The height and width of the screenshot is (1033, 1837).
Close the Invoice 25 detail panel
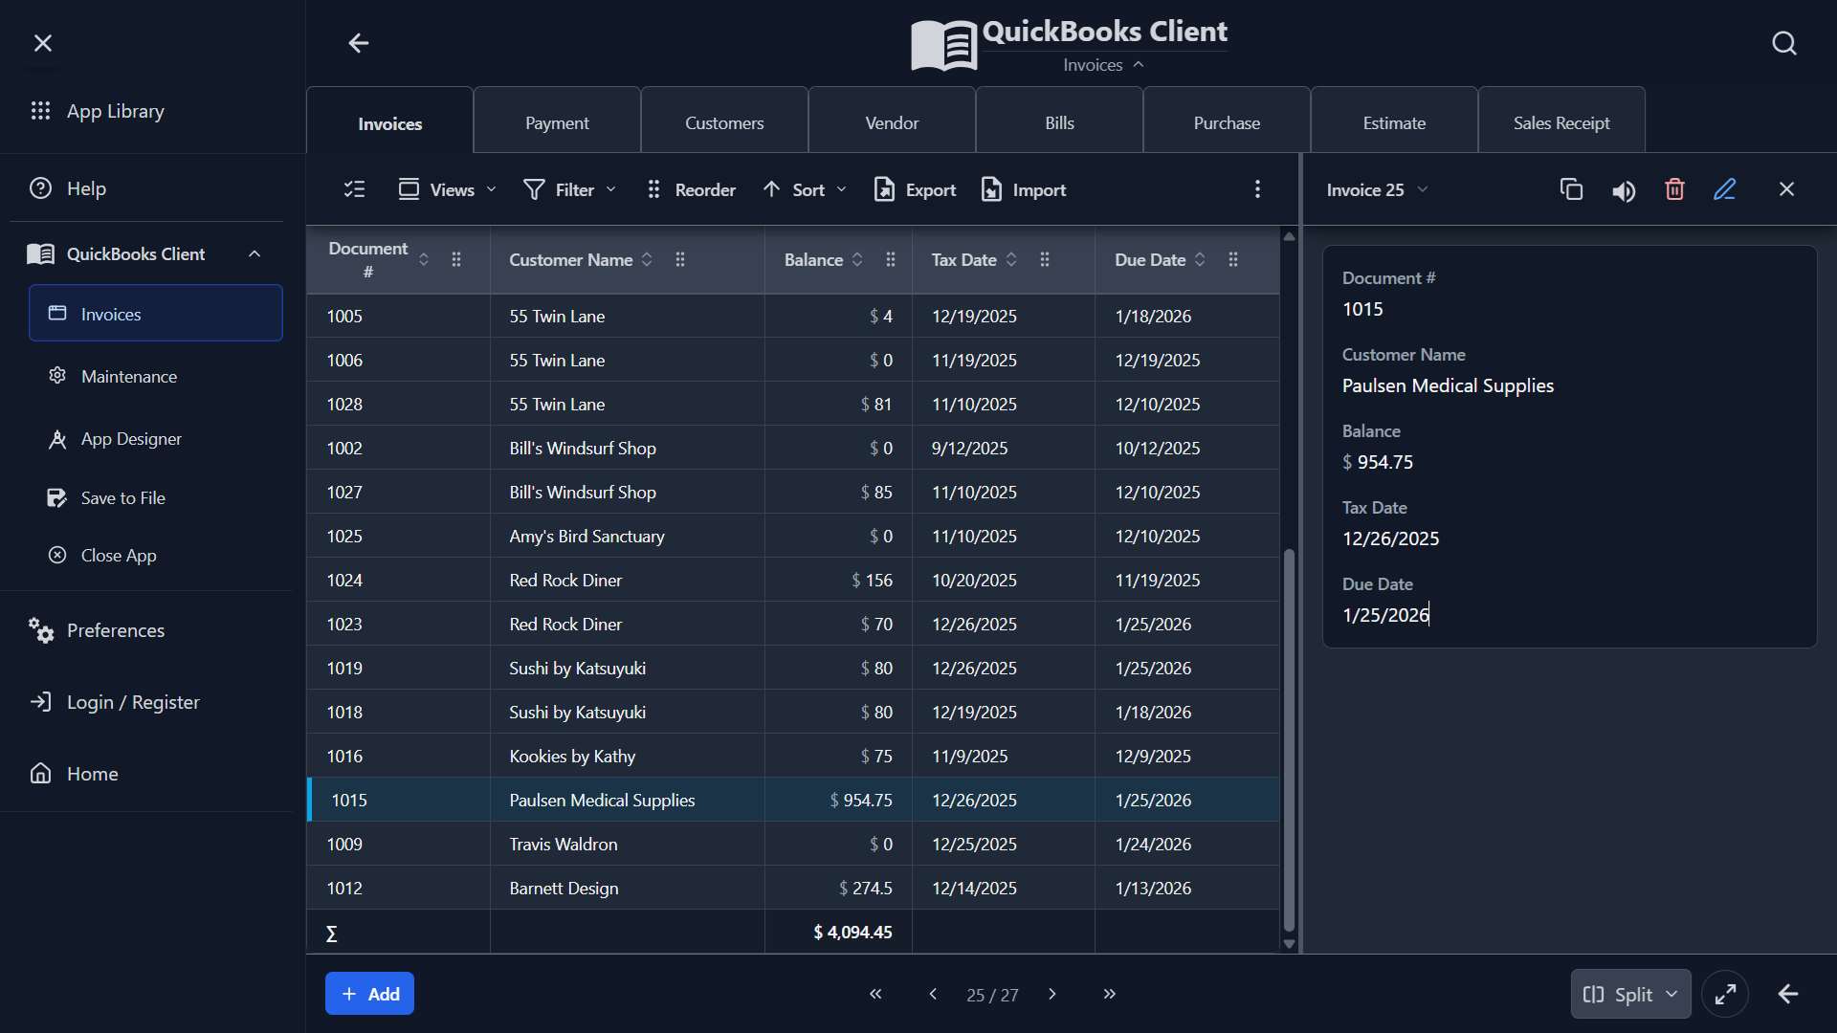pos(1786,189)
